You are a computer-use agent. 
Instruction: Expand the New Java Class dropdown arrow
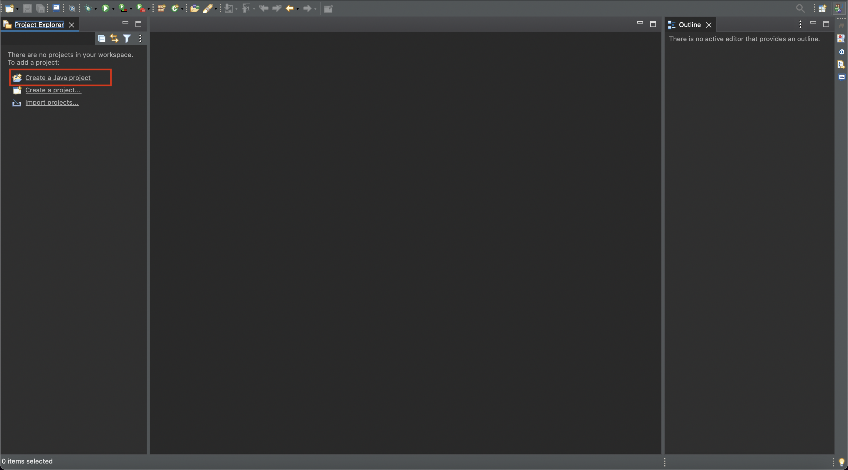point(182,9)
